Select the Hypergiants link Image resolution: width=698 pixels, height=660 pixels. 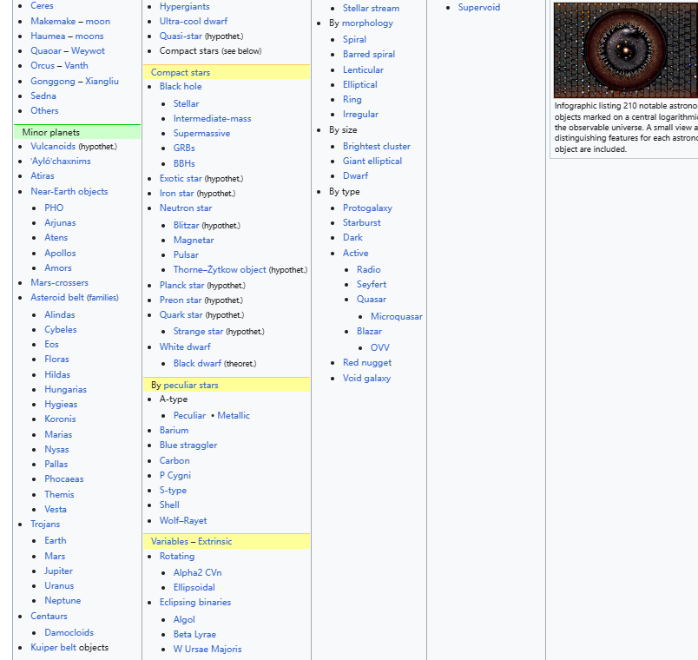(x=184, y=6)
